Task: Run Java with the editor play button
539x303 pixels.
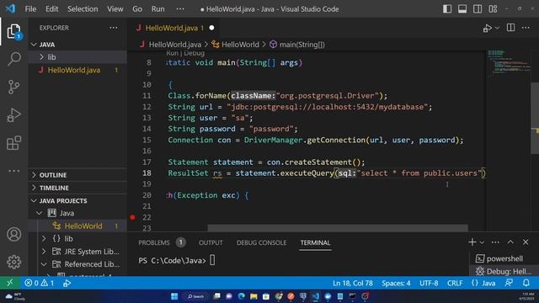Action: 487,28
